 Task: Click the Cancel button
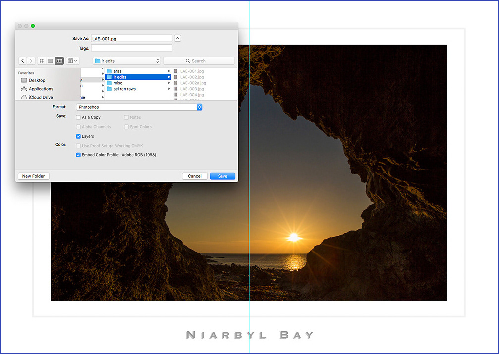click(195, 176)
